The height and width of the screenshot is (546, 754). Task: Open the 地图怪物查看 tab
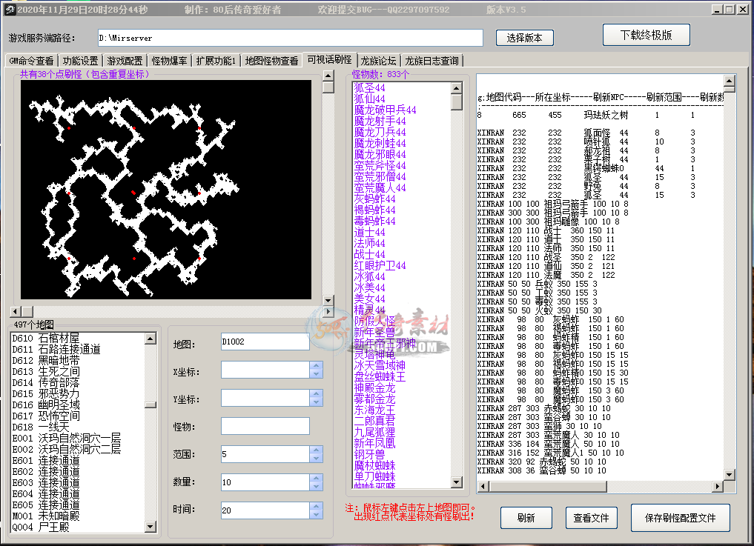pyautogui.click(x=271, y=61)
